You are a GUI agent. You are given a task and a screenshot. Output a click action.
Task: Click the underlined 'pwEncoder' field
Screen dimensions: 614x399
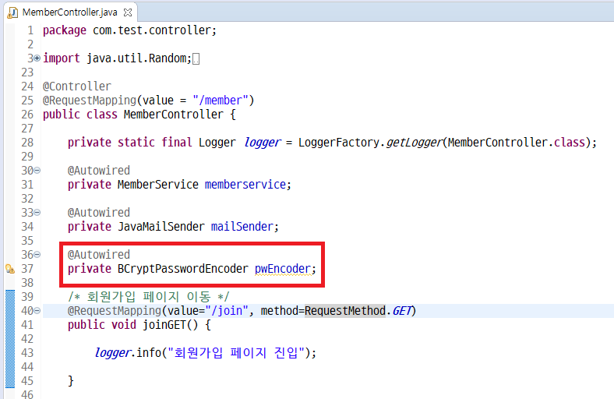(x=283, y=269)
